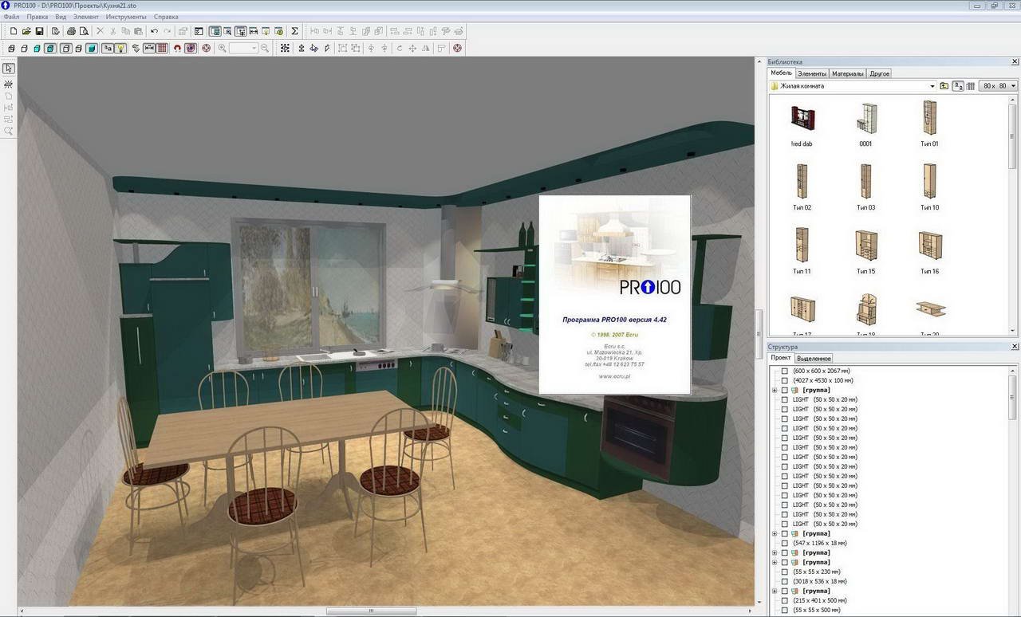Toggle photorealistic lighting lightbulb icon
This screenshot has height=617, width=1021.
coord(120,48)
